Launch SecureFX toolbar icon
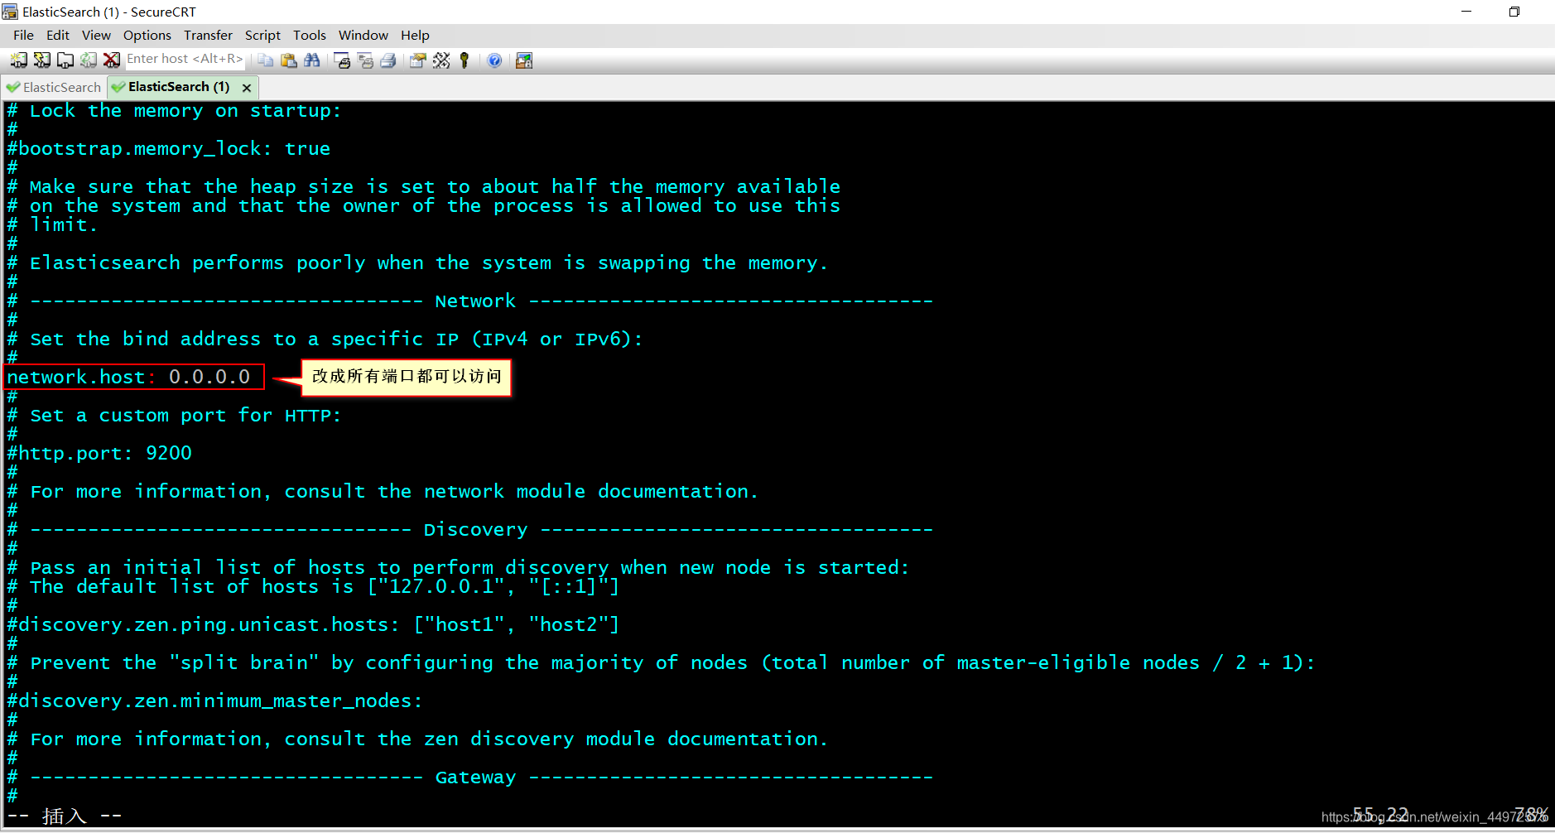The height and width of the screenshot is (833, 1555). [x=524, y=60]
